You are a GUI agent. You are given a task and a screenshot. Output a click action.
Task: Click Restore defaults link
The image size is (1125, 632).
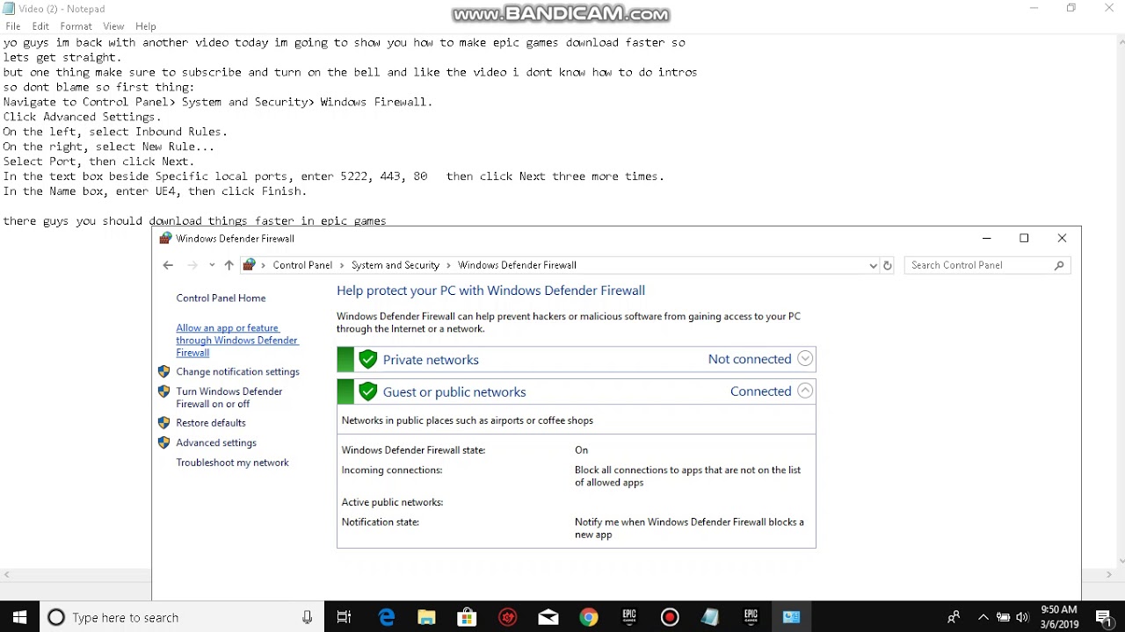coord(211,422)
